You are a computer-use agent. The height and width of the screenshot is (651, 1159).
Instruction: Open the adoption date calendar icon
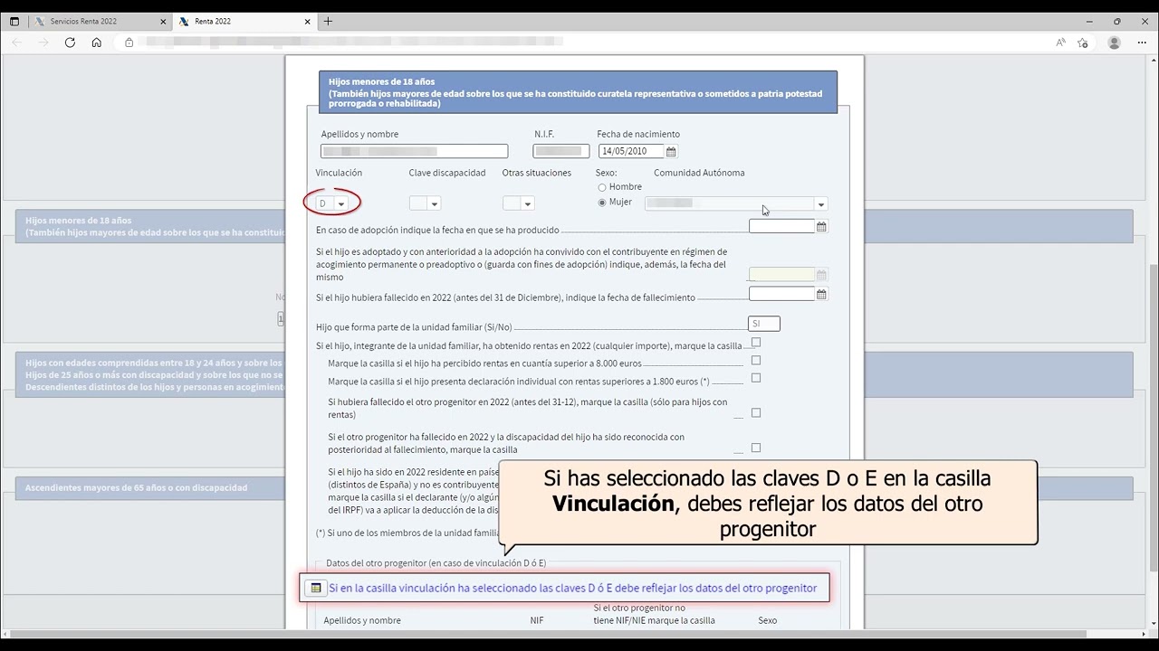click(821, 227)
